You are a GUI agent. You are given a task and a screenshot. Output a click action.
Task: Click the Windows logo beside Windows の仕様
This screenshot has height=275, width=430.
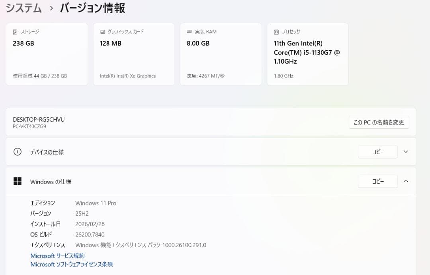(18, 181)
